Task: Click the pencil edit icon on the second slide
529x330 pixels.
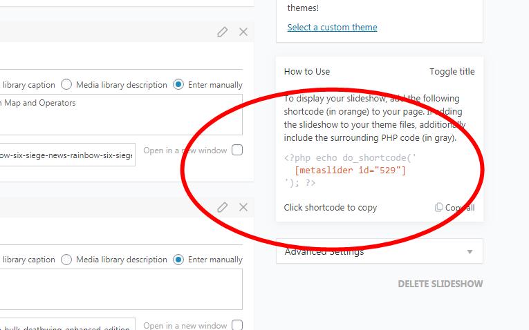Action: click(222, 207)
